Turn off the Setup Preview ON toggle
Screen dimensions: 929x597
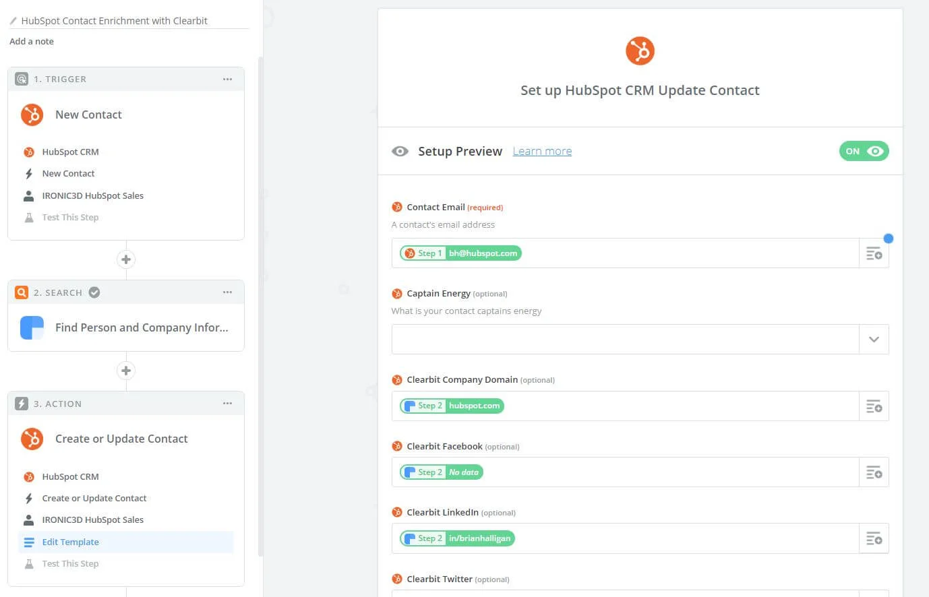(864, 151)
